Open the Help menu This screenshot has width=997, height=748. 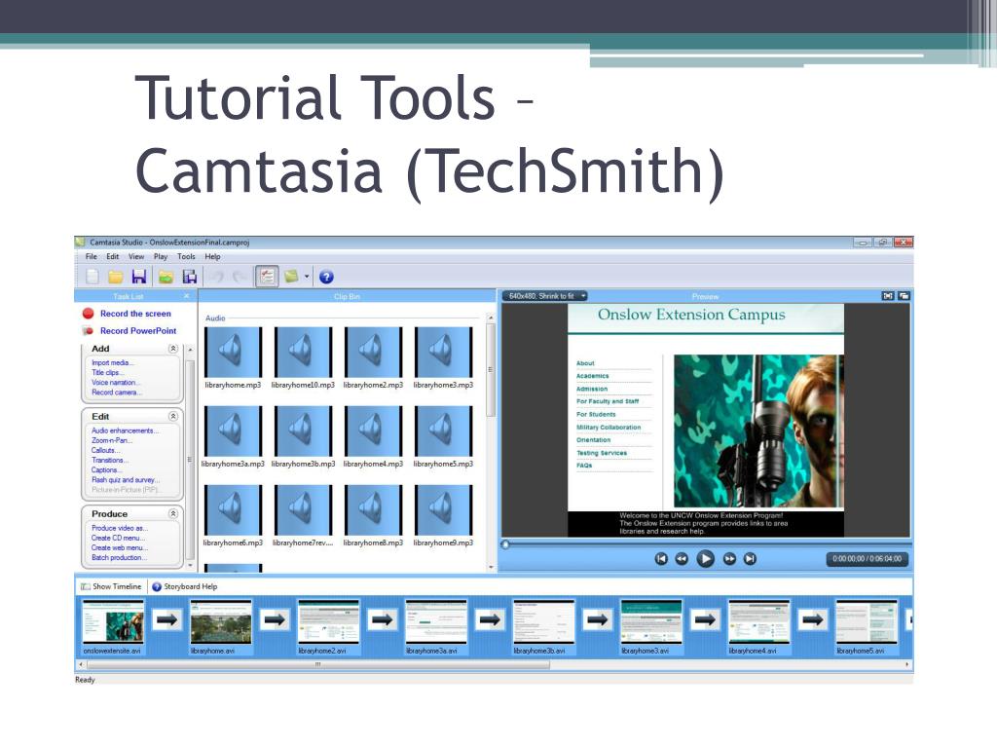click(x=212, y=257)
